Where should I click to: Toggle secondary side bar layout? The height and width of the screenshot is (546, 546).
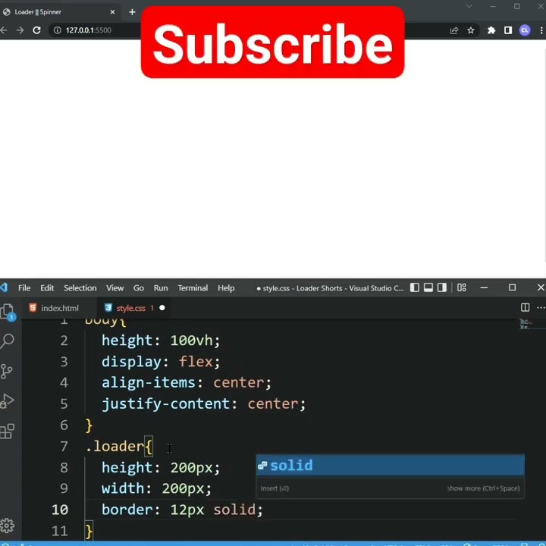pyautogui.click(x=442, y=287)
